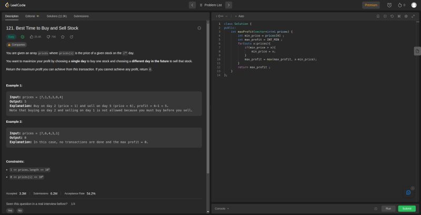Go to the previous problem arrow
421x215 pixels.
[192, 5]
